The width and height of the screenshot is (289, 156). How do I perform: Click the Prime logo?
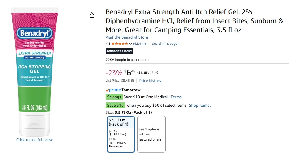(113, 90)
